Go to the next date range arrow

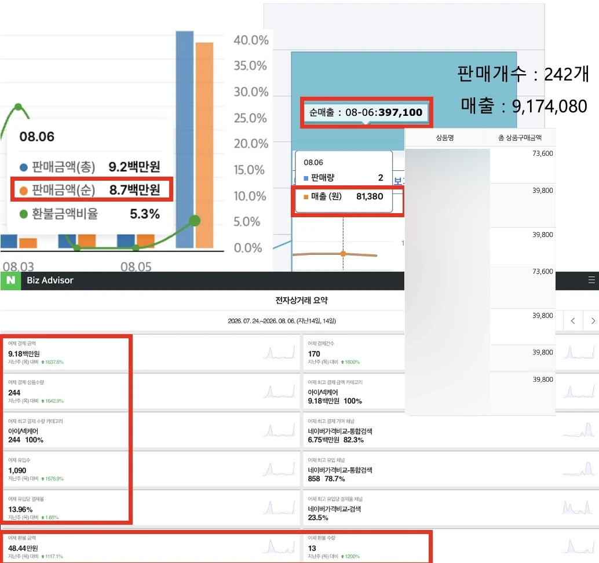pyautogui.click(x=592, y=321)
